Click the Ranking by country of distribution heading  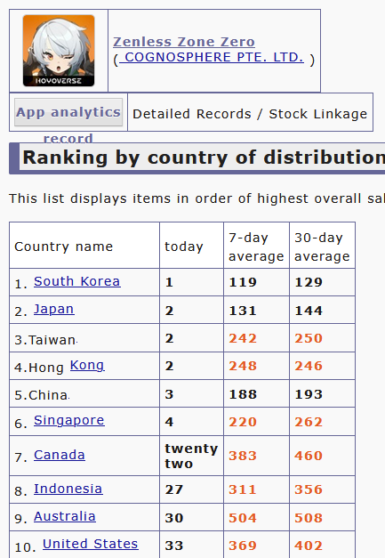point(204,158)
